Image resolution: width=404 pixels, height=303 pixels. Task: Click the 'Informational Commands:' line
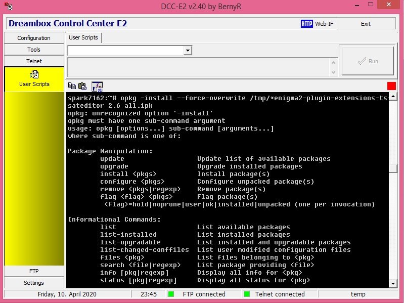pyautogui.click(x=114, y=219)
